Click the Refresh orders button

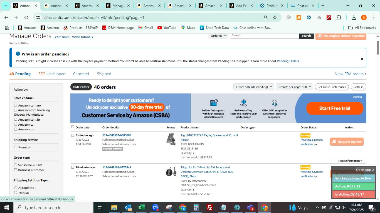click(358, 87)
